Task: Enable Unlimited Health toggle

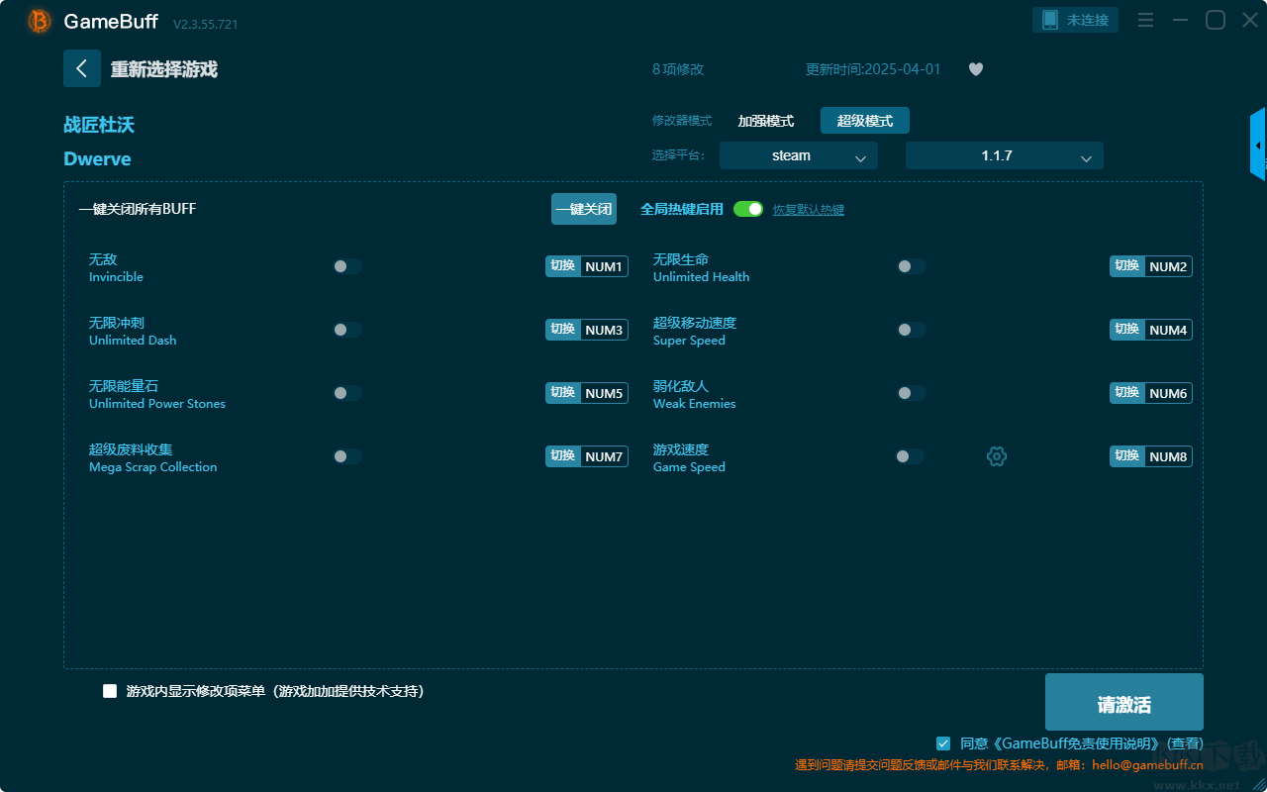Action: (x=912, y=266)
